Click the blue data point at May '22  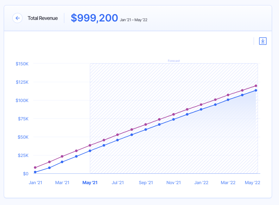pyautogui.click(x=256, y=90)
